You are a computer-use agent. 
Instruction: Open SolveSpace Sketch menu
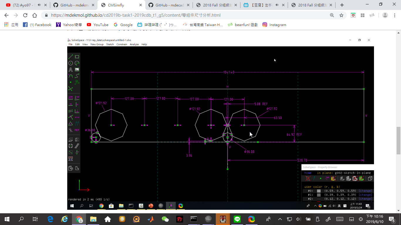110,44
